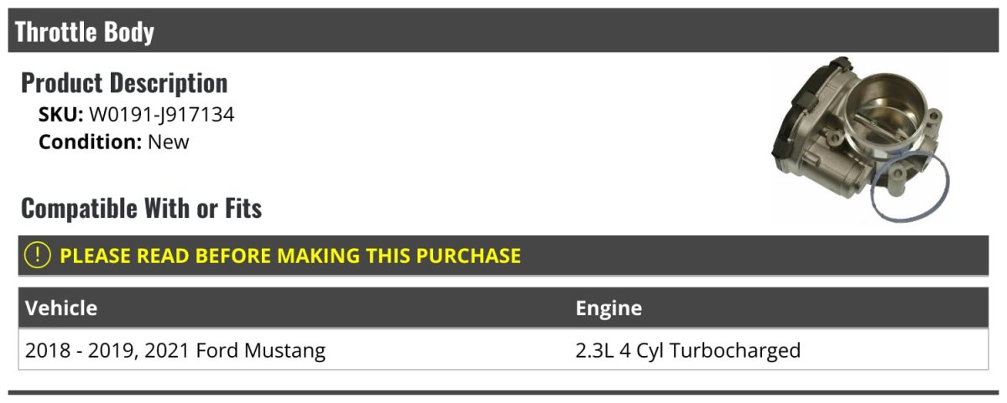
Task: Click the SKU label
Action: [x=60, y=115]
